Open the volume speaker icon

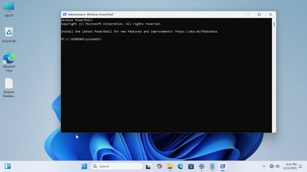277,166
